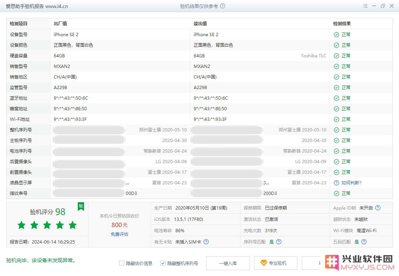Viewport: 399px width, 276px height.
Task: Click the 已过保修期 warranty value
Action: coord(276,208)
